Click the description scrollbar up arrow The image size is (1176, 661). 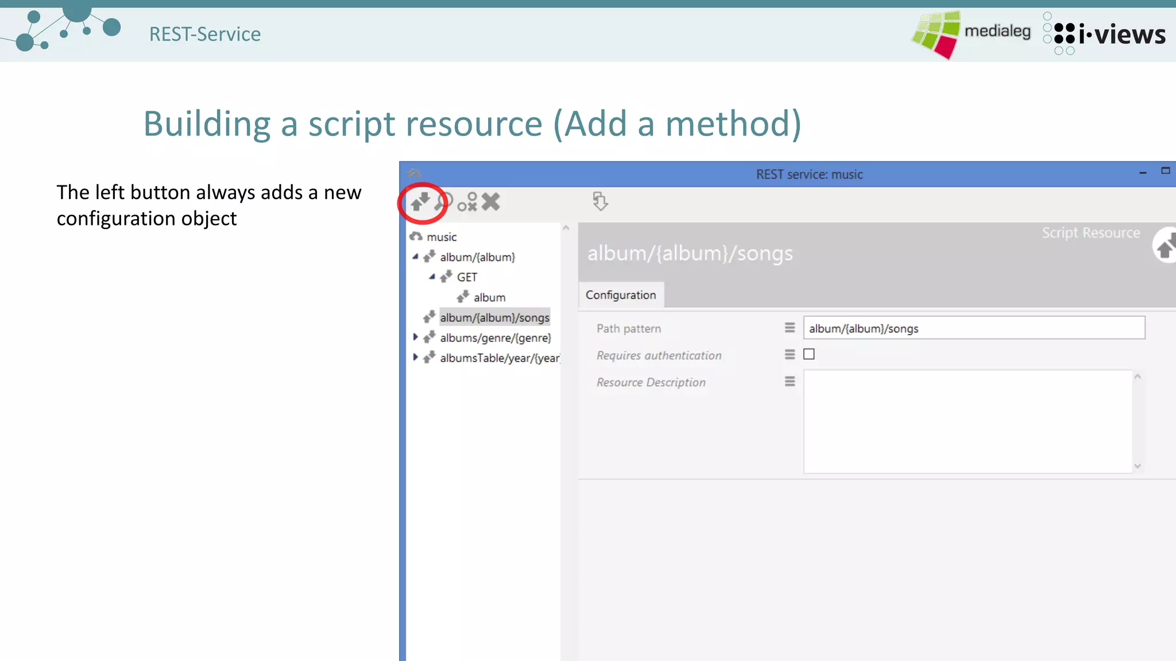coord(1138,376)
